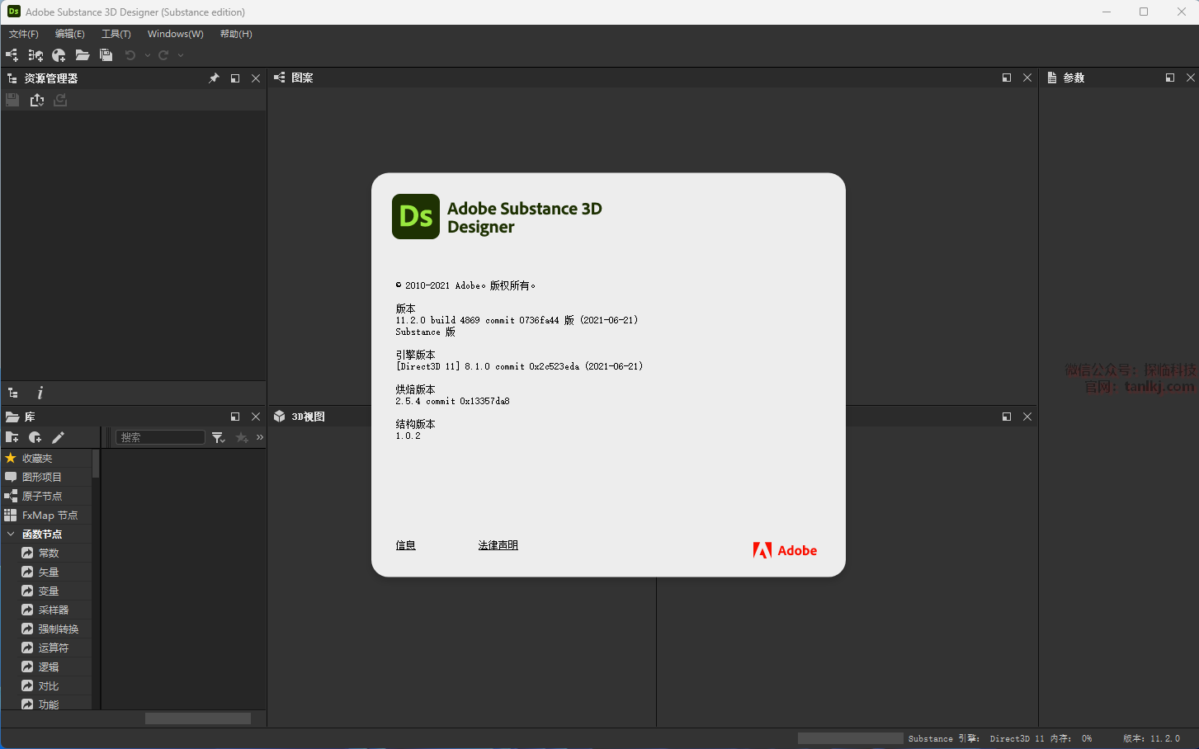Toggle the pin on 资源管理器 panel
1199x749 pixels.
[x=214, y=78]
